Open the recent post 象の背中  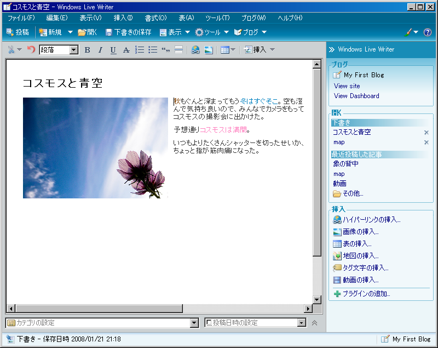pyautogui.click(x=345, y=164)
